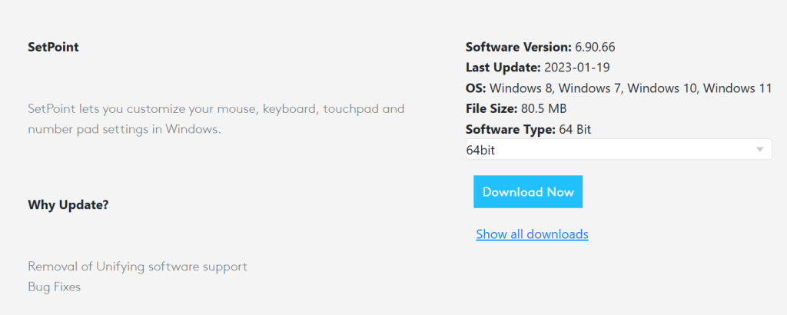Click the dropdown arrow beside 64bit
Image resolution: width=787 pixels, height=315 pixels.
click(x=760, y=150)
